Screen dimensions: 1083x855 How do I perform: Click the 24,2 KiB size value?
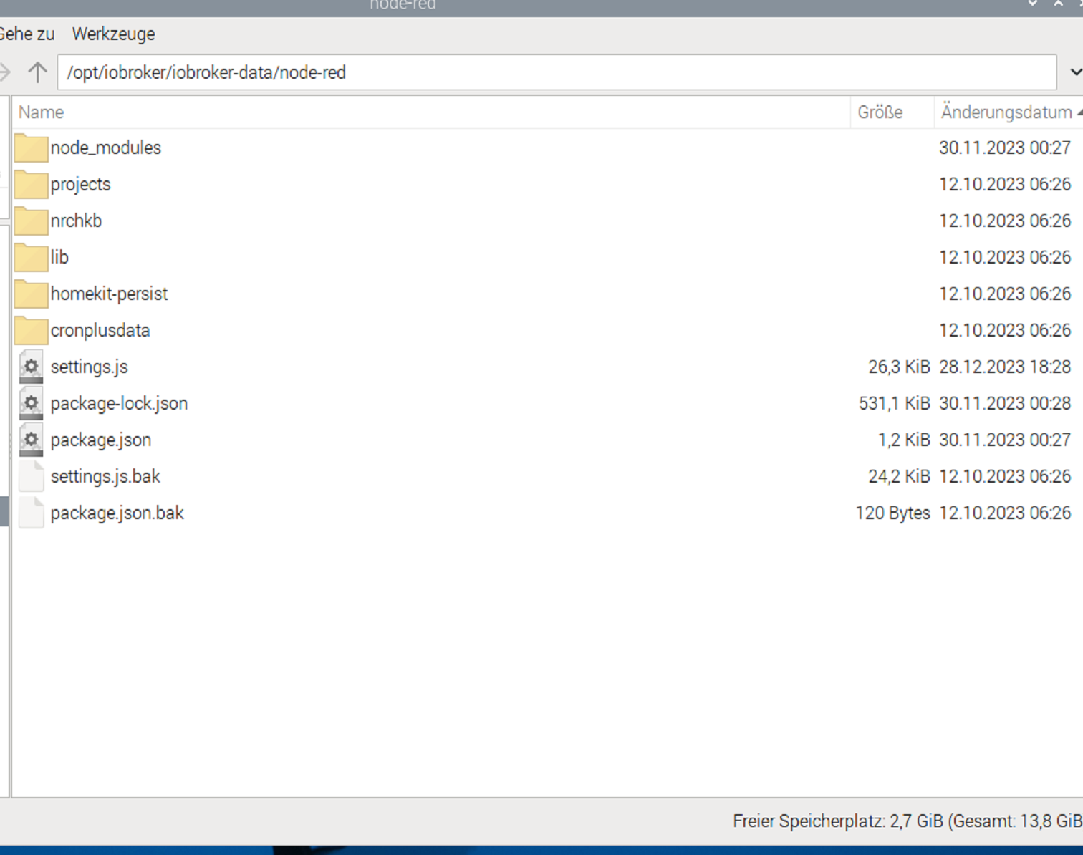[899, 476]
